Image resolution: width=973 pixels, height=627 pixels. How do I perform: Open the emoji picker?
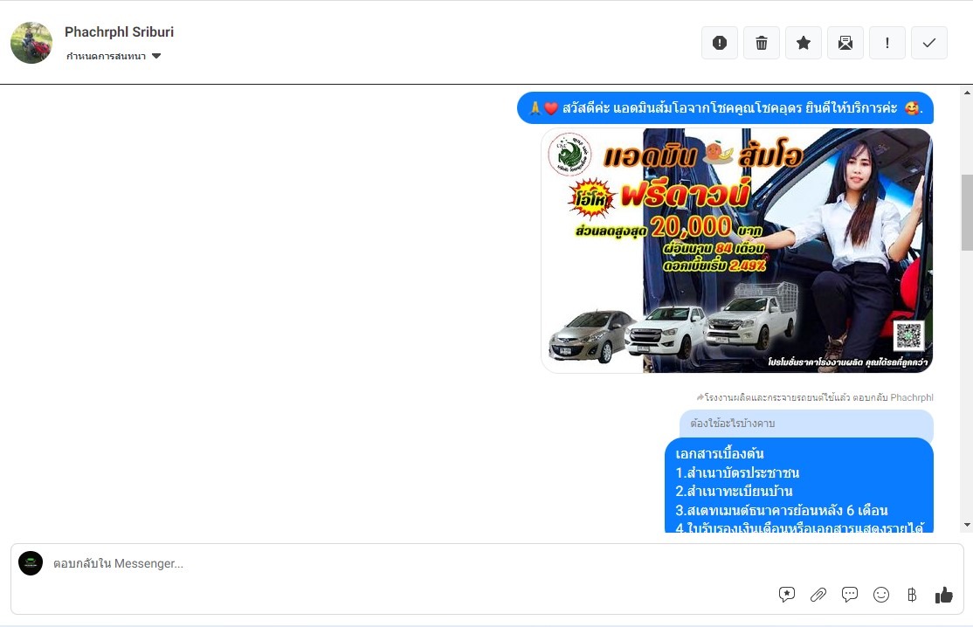(881, 595)
